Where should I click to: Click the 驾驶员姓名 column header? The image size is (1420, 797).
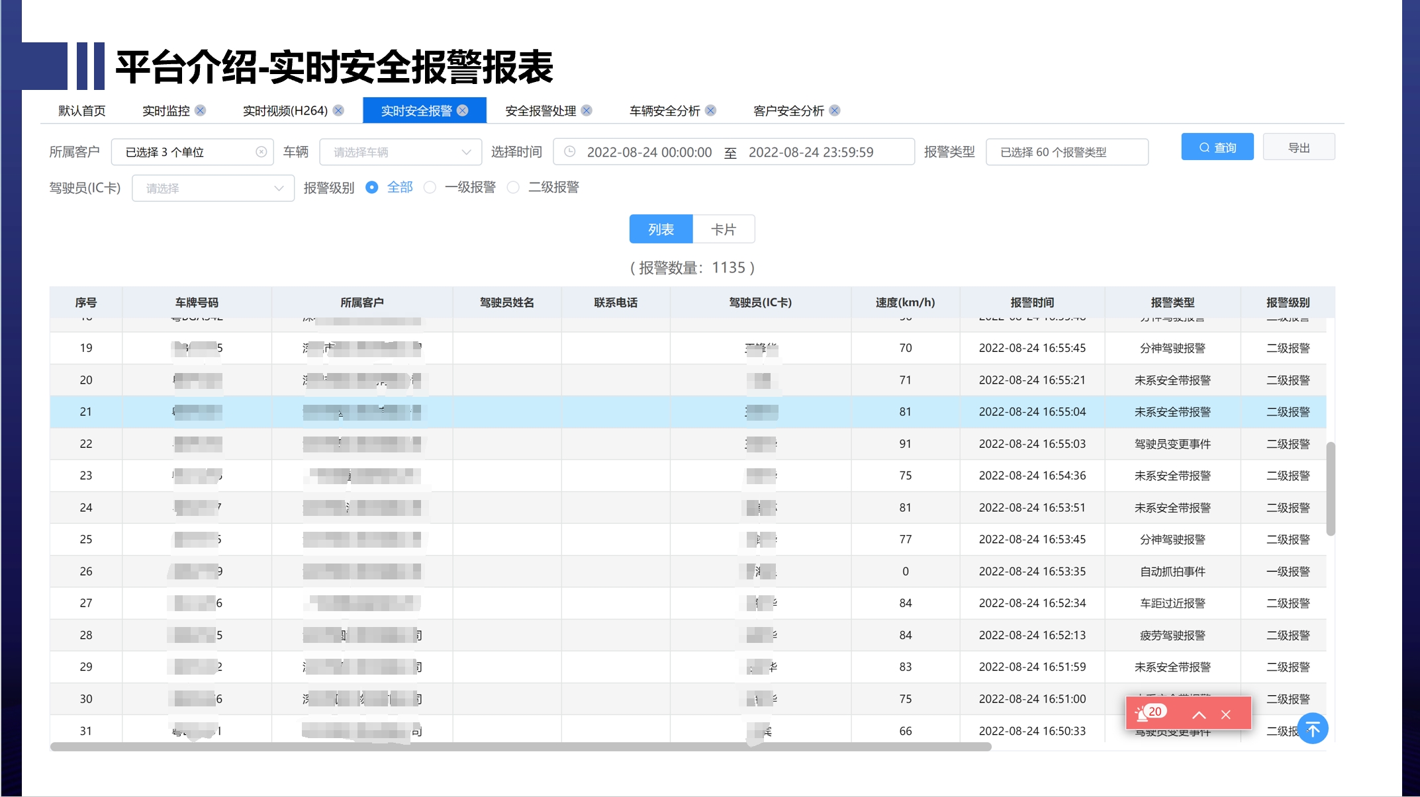click(x=507, y=302)
